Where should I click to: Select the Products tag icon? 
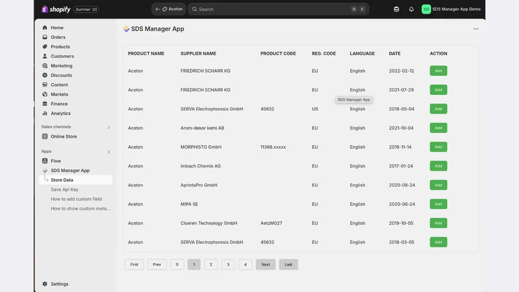pos(45,47)
